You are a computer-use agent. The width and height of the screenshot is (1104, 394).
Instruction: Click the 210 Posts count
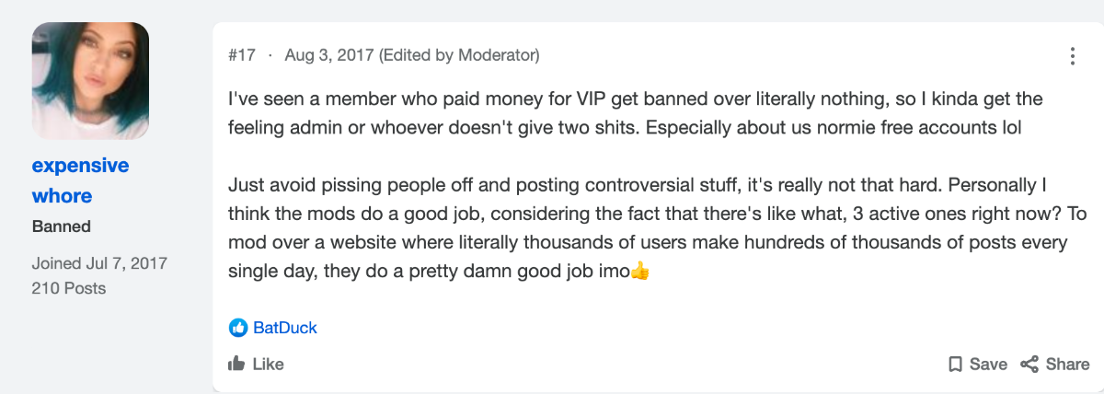pos(69,288)
